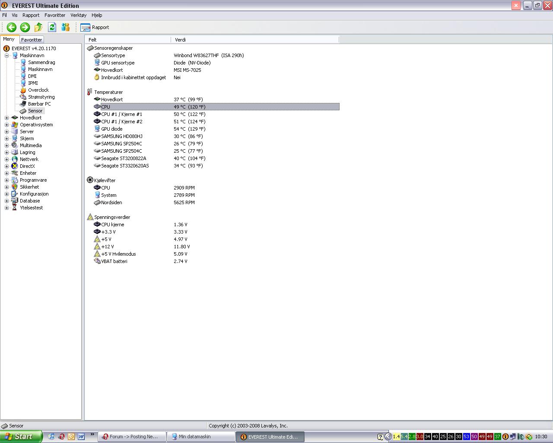Click the Overclock flame icon
553x443 pixels.
[x=23, y=90]
